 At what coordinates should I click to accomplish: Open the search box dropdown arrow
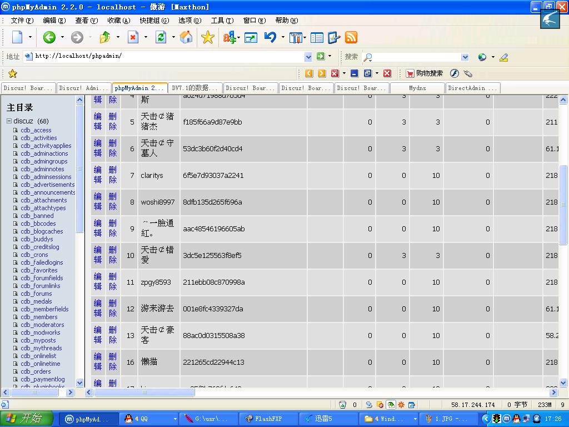(x=465, y=57)
